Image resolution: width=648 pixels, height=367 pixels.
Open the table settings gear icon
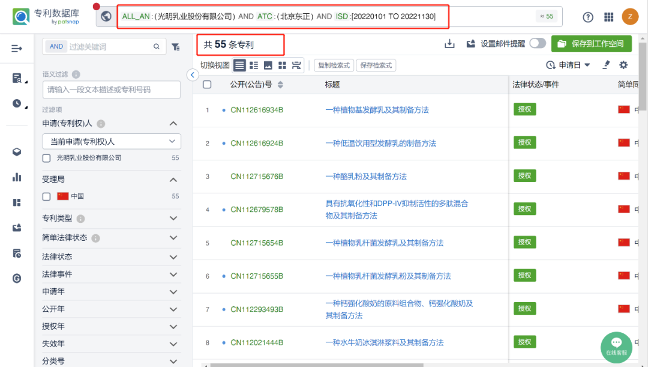click(x=623, y=65)
